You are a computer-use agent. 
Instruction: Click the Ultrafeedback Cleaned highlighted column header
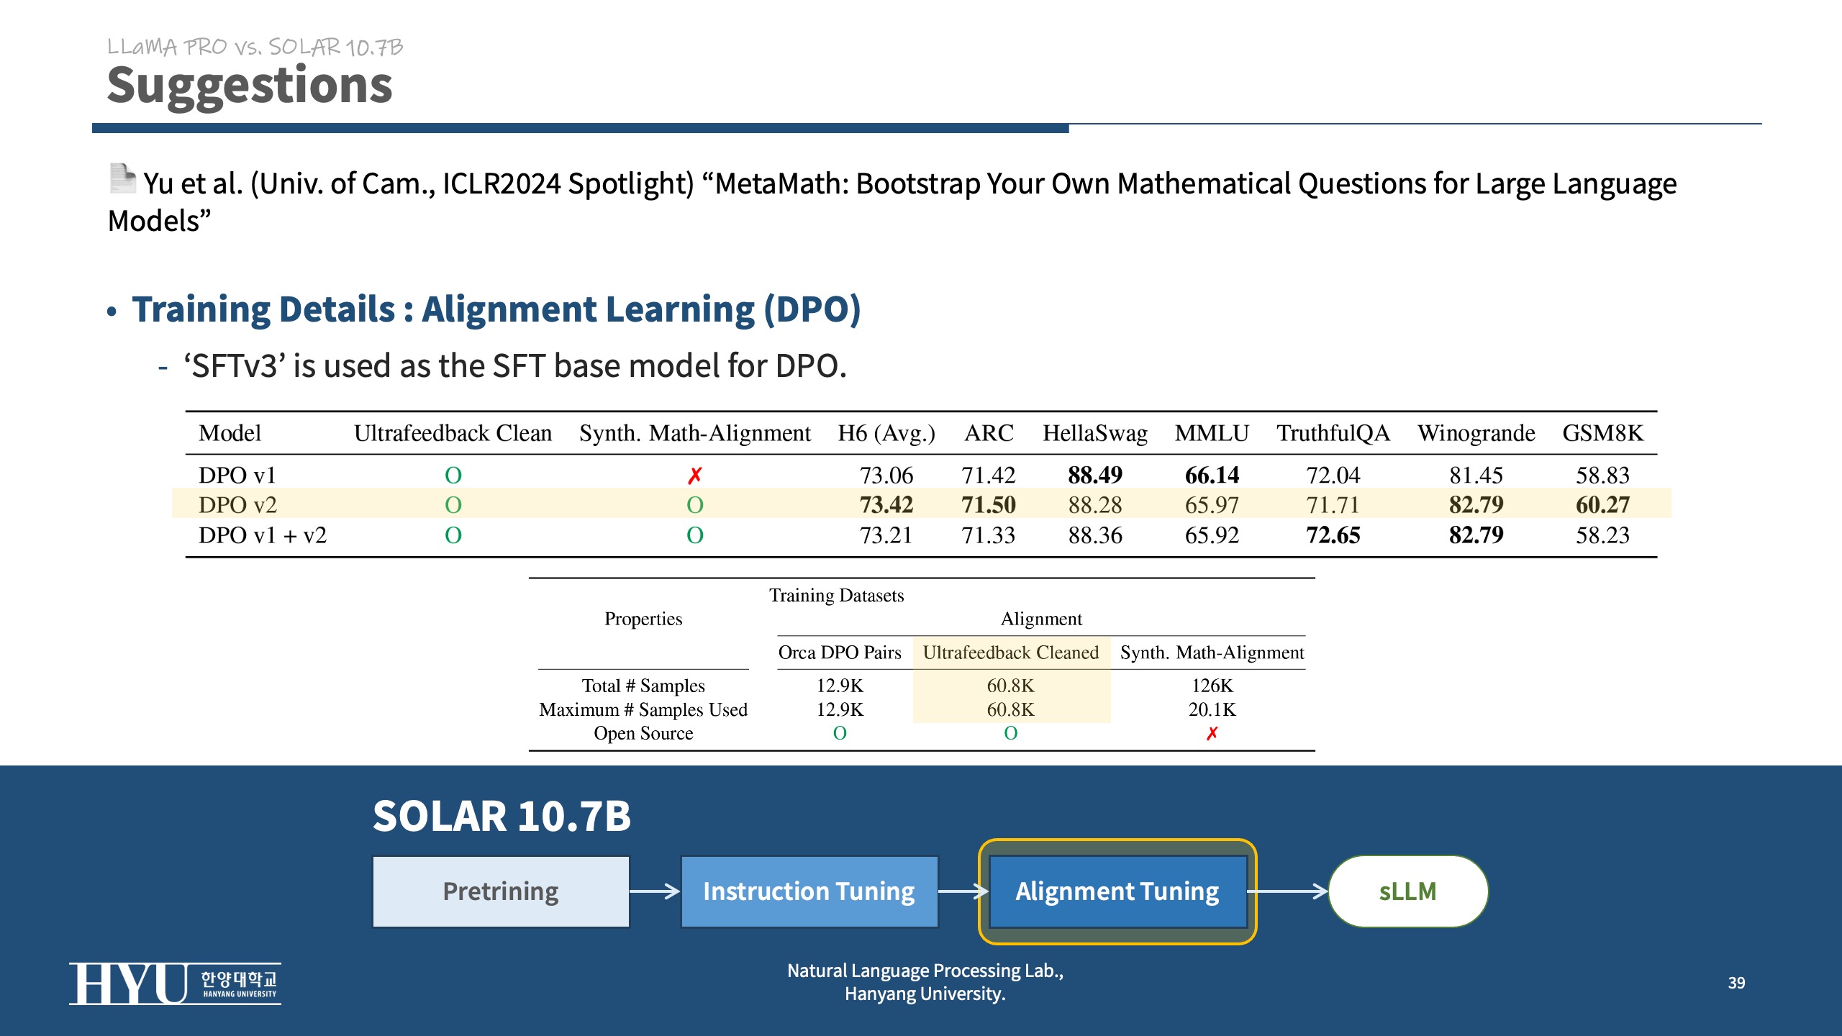pos(1010,653)
